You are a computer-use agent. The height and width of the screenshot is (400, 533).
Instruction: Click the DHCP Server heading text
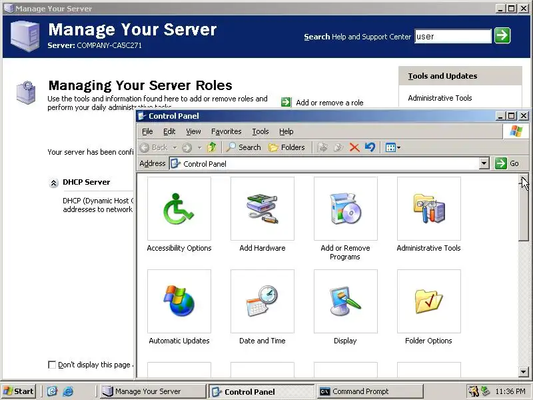pos(87,182)
